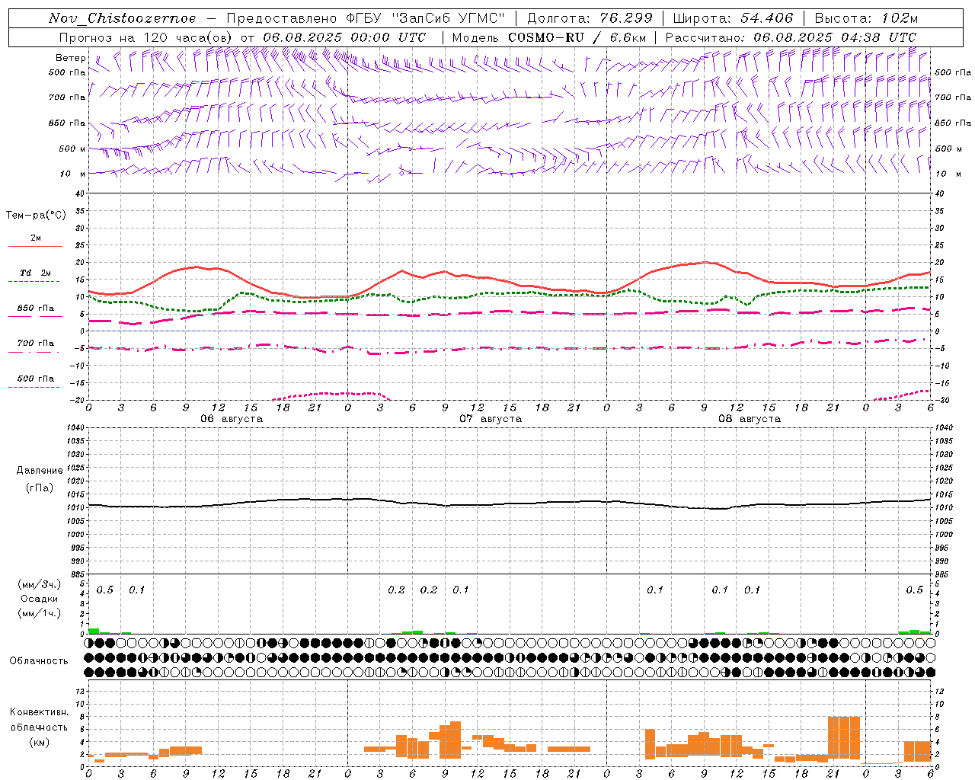
Task: Click the computed time Рассчитано: 06.08.2025 04:38 UTC
Action: coord(791,37)
